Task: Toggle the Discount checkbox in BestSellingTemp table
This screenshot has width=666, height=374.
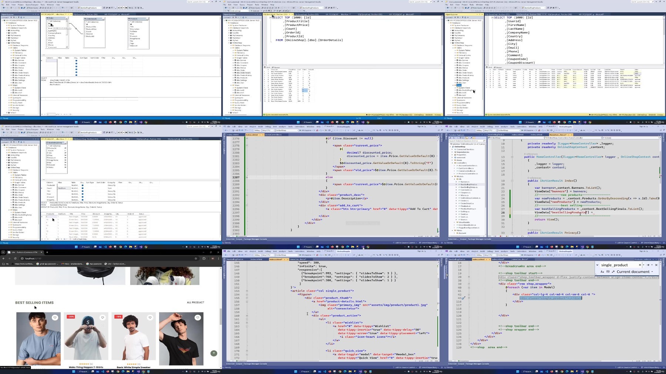Action: pyautogui.click(x=48, y=158)
